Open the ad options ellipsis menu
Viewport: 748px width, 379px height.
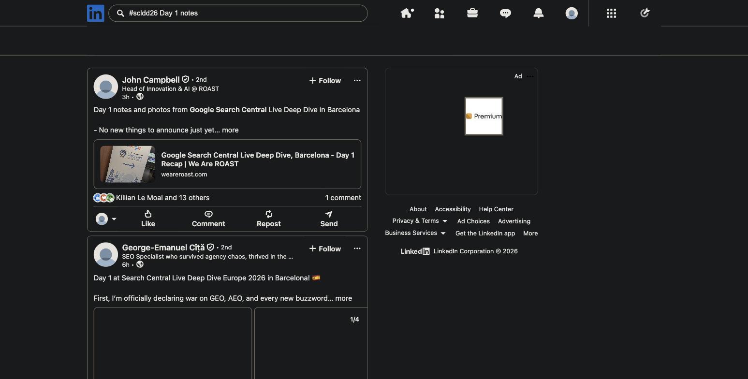pos(530,76)
